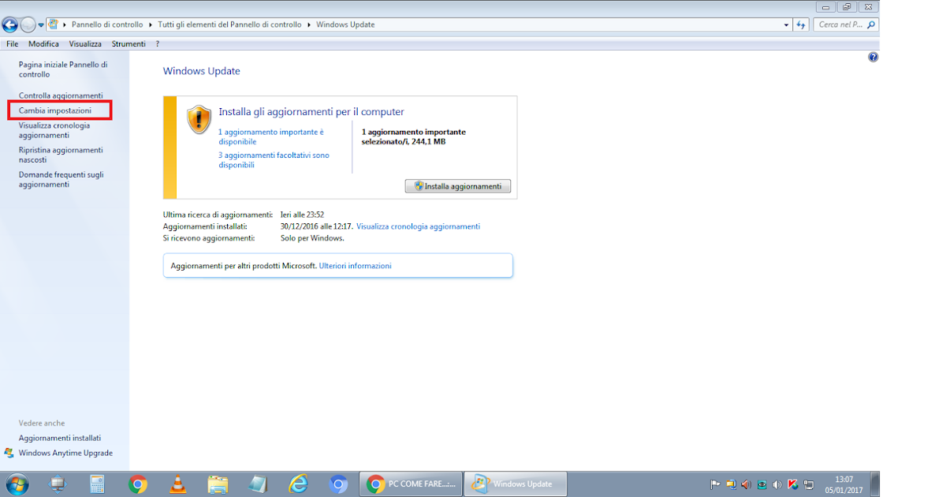Select 'Windows Update' breadcrumb segment

point(345,24)
